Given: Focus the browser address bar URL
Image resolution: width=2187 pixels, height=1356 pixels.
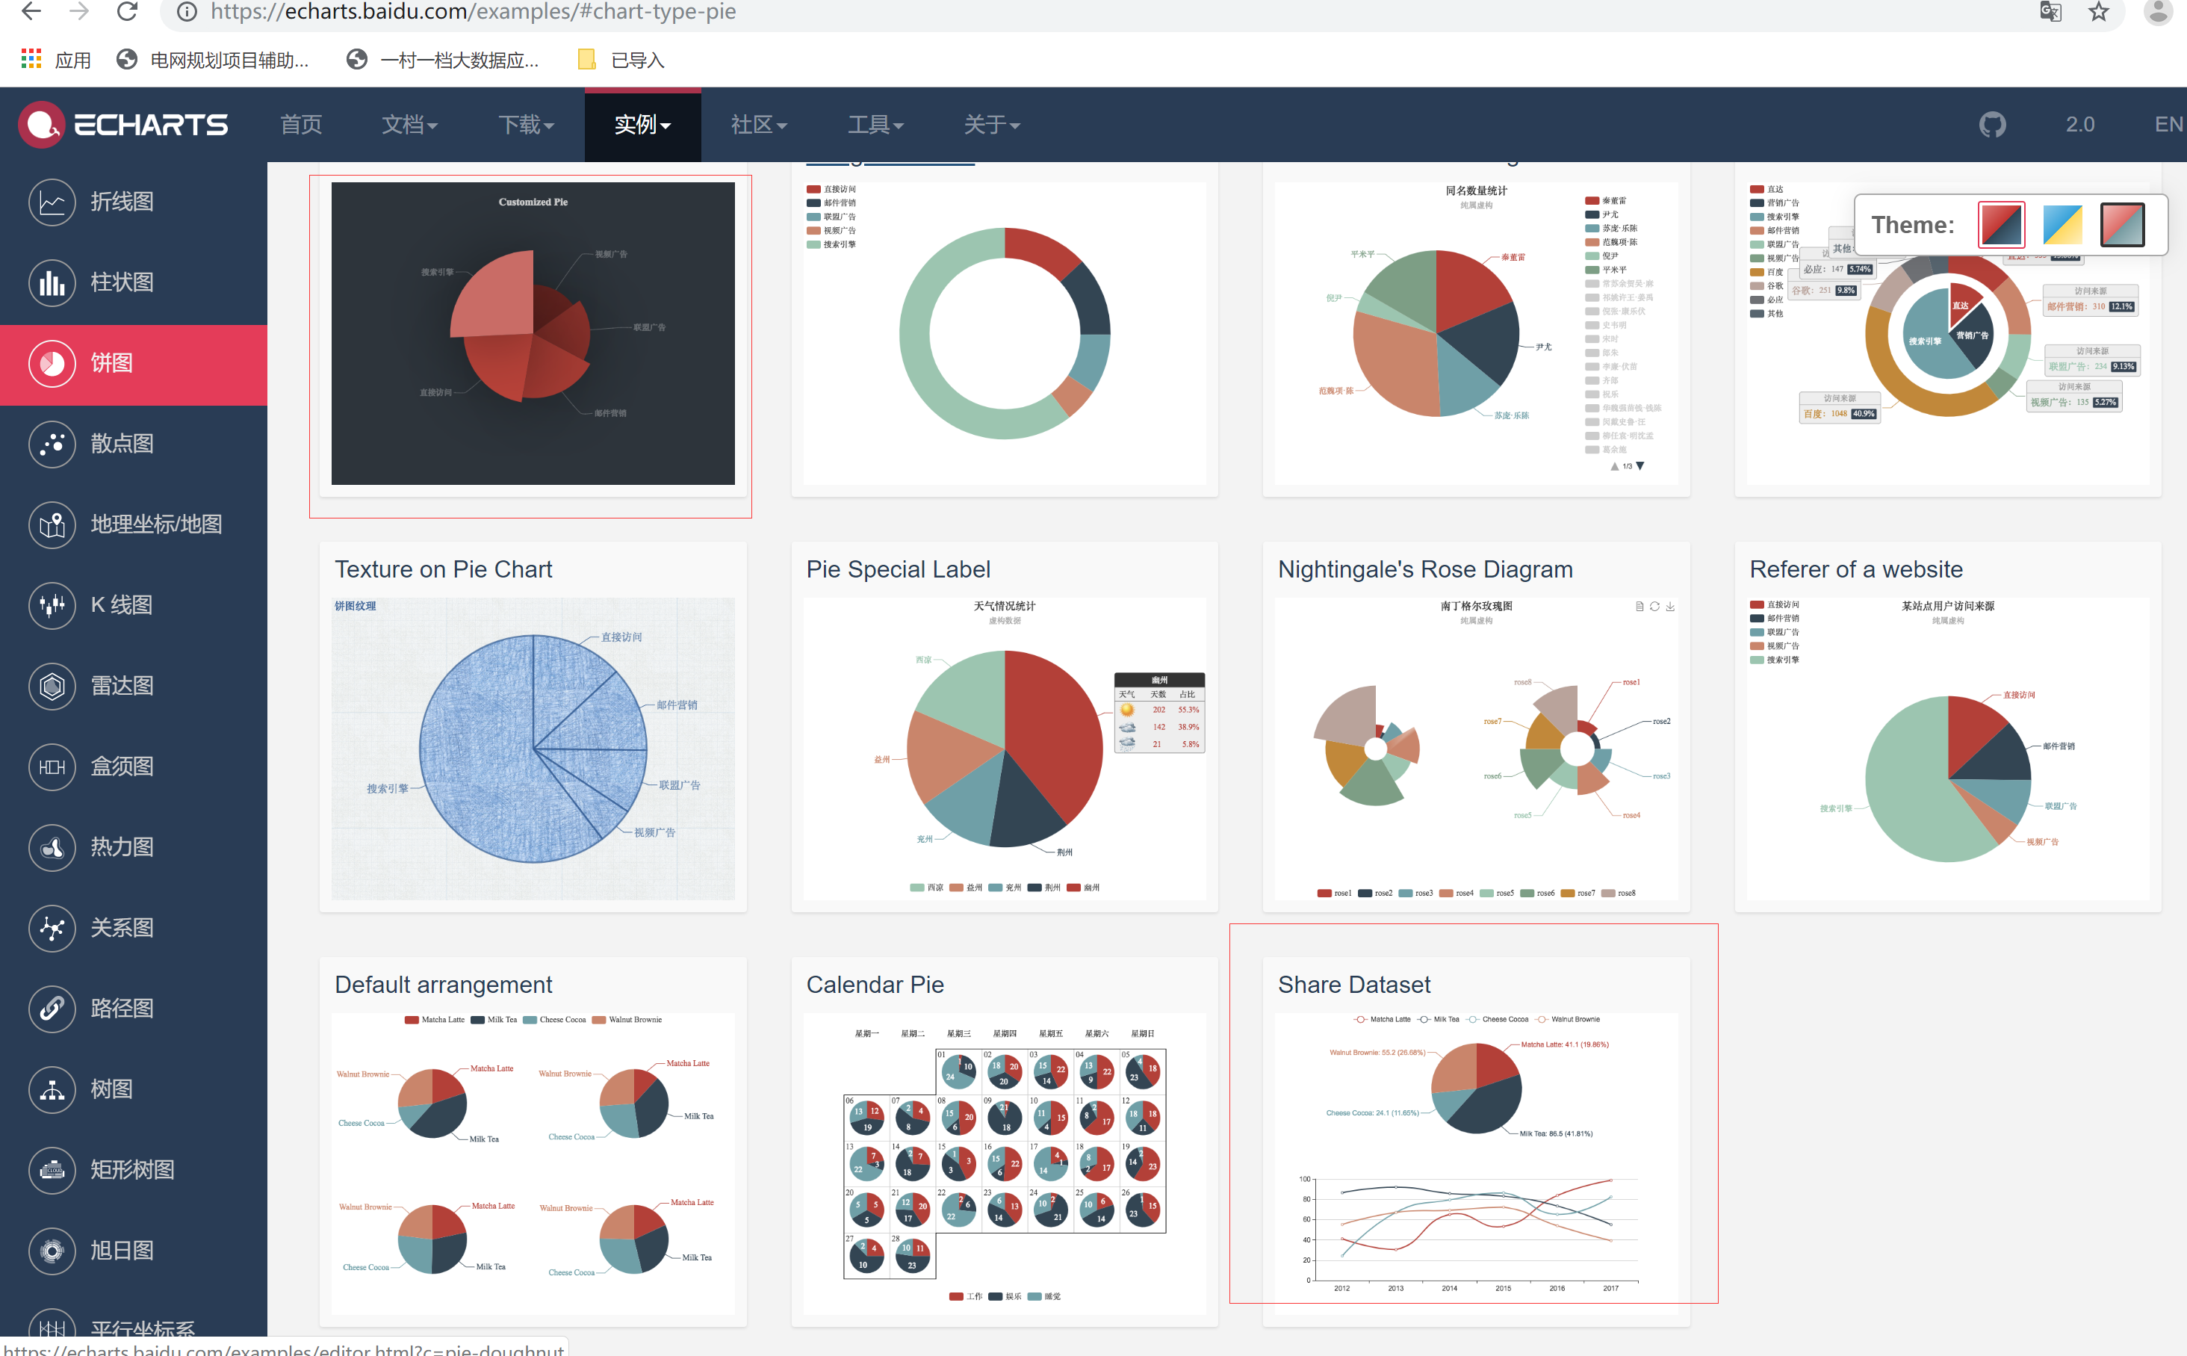Looking at the screenshot, I should click(x=474, y=12).
